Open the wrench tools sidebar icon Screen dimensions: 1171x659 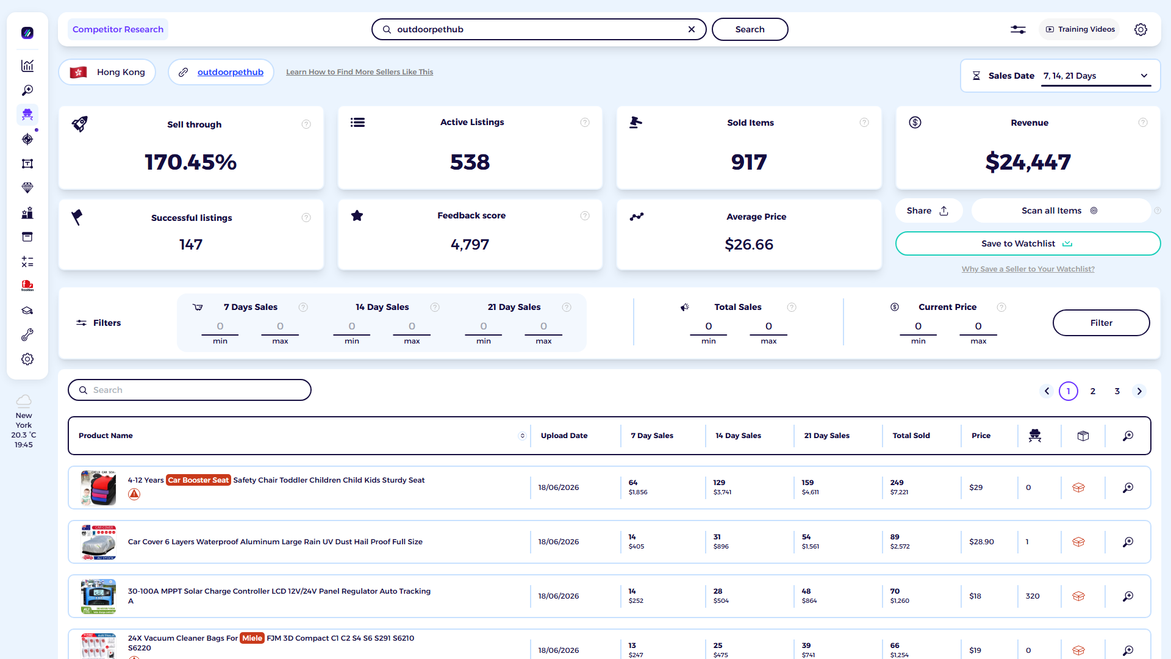click(27, 335)
